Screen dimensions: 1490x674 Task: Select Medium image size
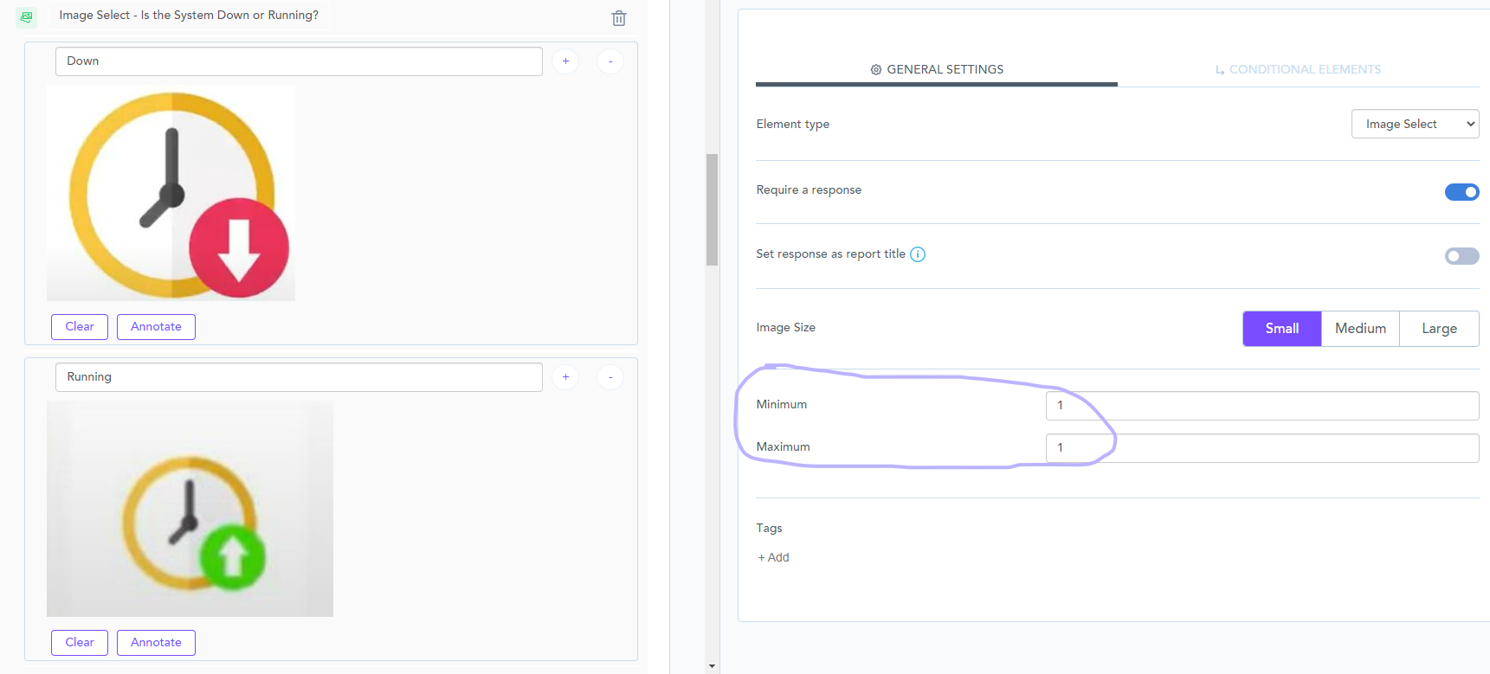coord(1360,329)
